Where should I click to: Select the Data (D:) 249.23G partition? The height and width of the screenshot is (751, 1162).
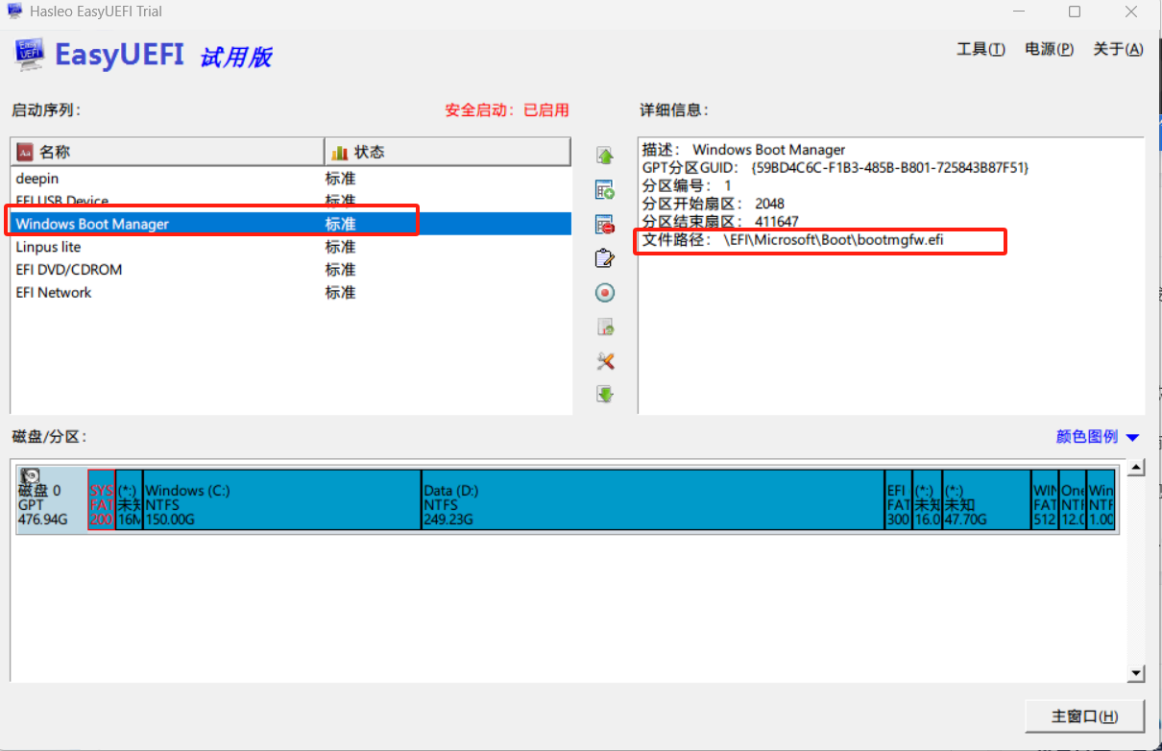[x=653, y=499]
